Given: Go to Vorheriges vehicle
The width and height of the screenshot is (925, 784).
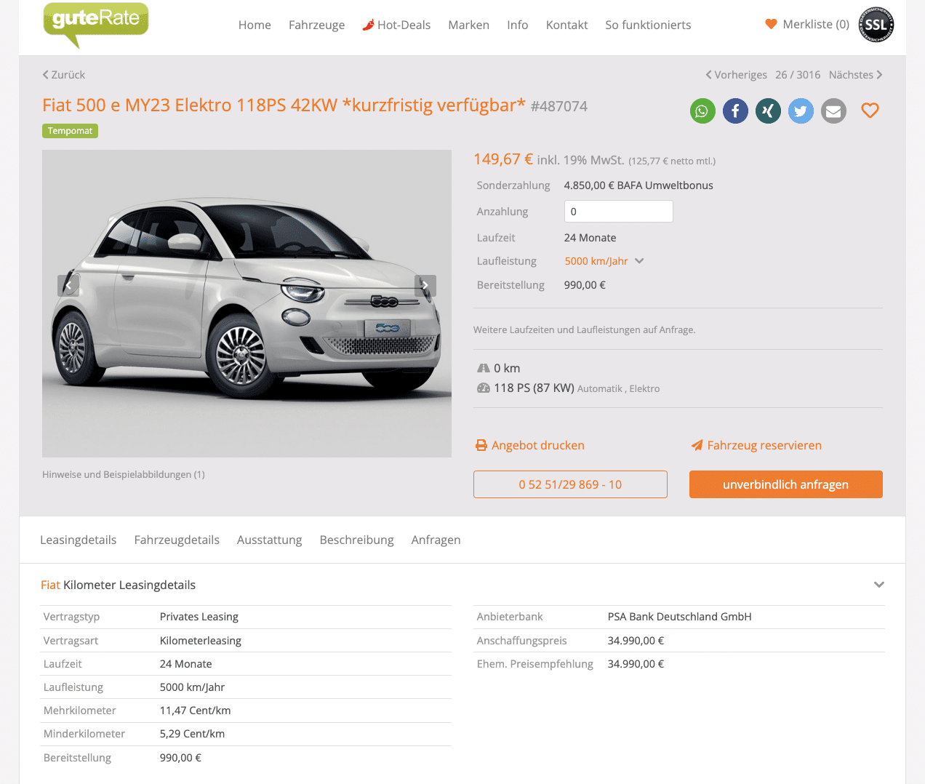Looking at the screenshot, I should (x=736, y=75).
